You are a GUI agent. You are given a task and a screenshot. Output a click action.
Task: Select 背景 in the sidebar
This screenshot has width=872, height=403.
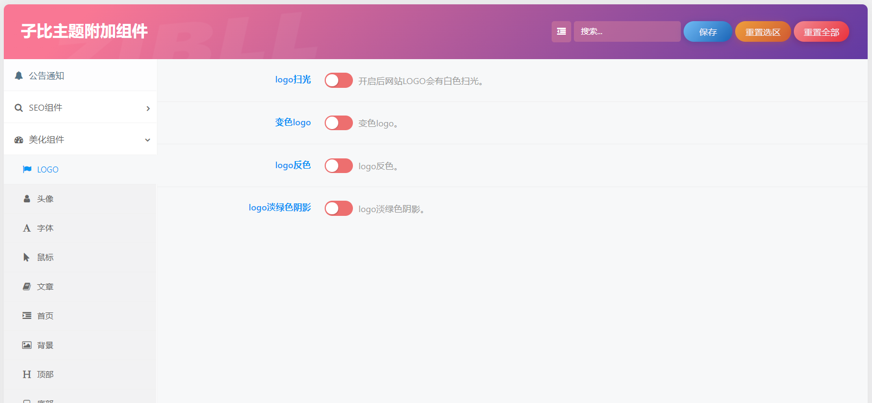45,345
